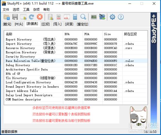Click the .rsrc section cell
The height and width of the screenshot is (135, 161).
pyautogui.click(x=128, y=48)
